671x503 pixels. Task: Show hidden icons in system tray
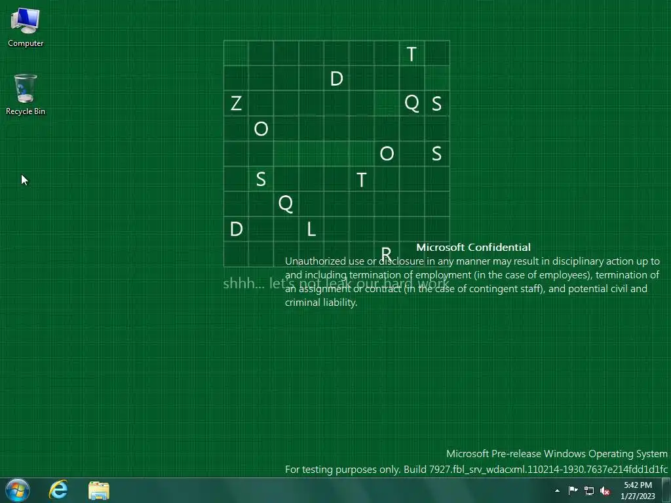click(557, 491)
